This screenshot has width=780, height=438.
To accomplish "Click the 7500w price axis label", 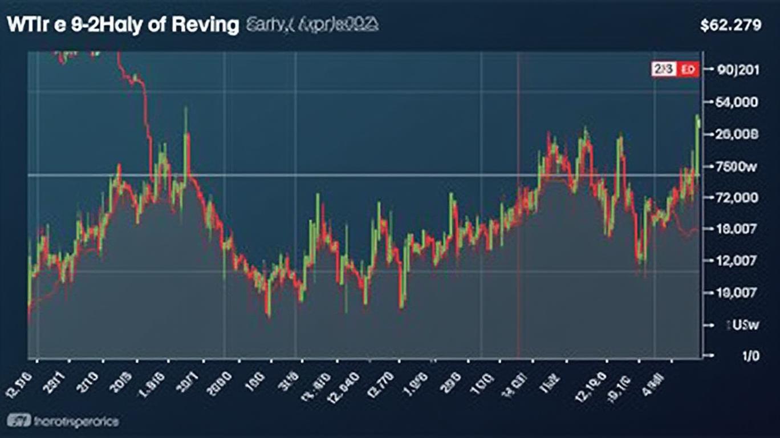I will click(737, 167).
